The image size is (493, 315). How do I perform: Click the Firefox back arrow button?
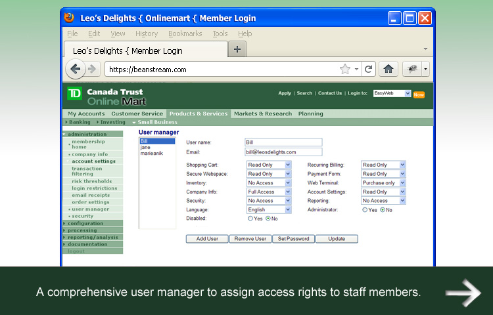point(76,69)
